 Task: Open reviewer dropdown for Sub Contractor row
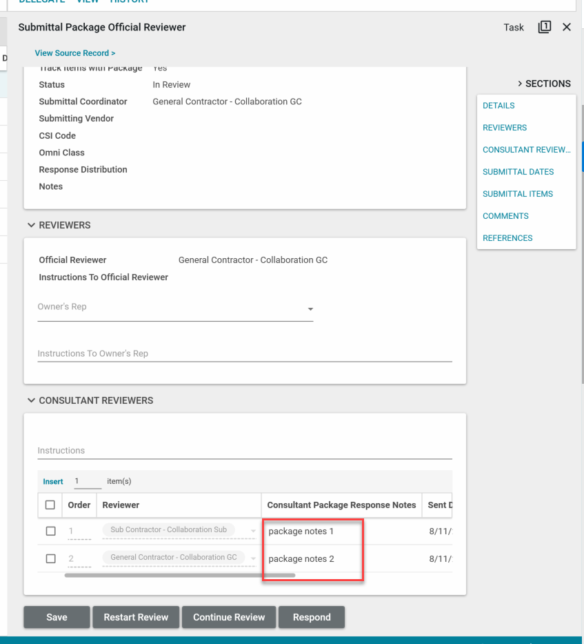click(x=253, y=531)
